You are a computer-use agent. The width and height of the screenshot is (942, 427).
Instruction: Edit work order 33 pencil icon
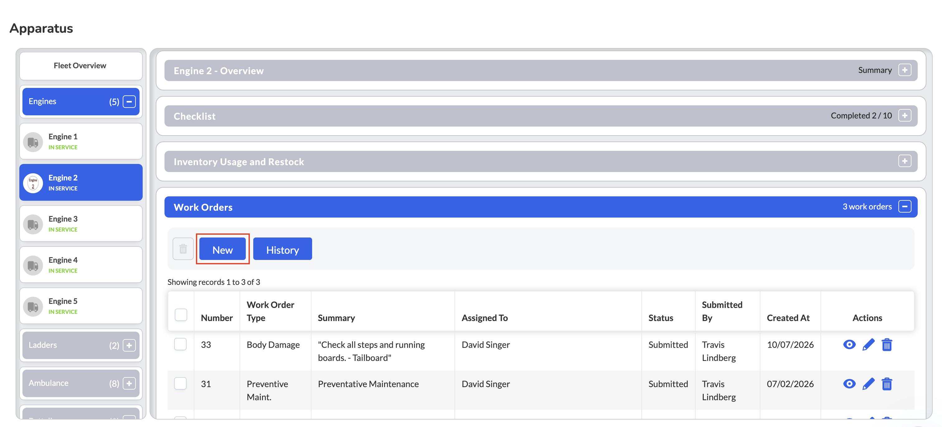(x=868, y=344)
